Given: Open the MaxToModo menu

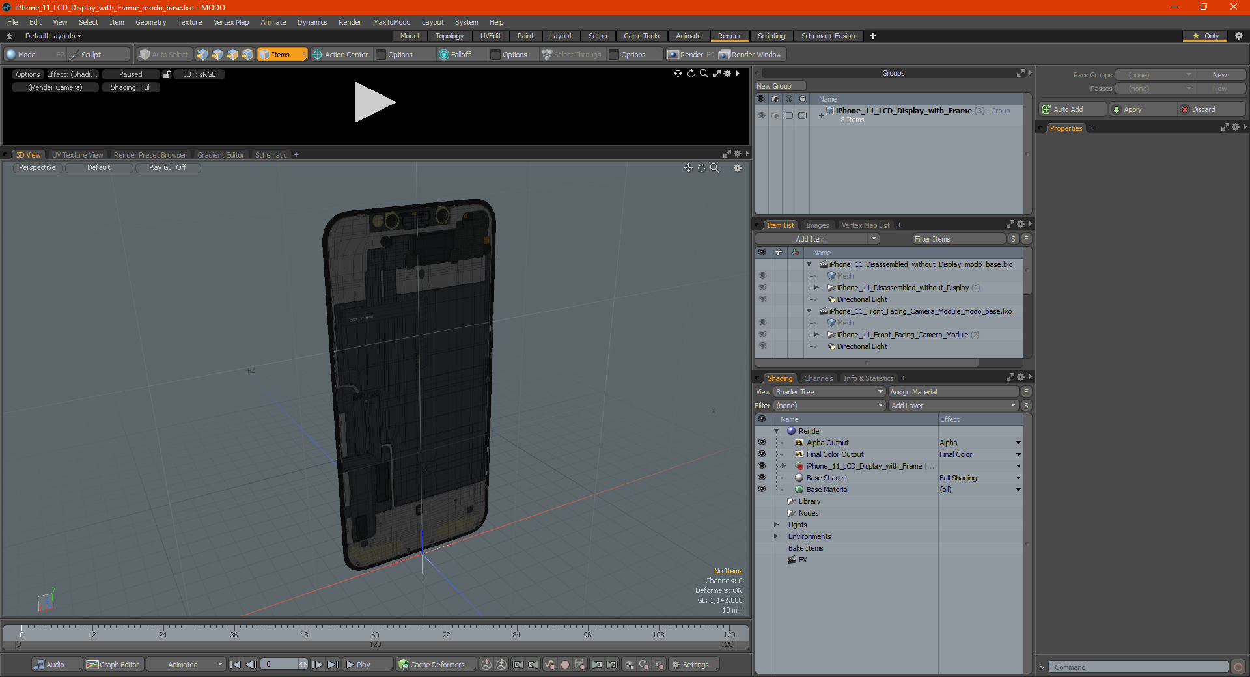Looking at the screenshot, I should coord(391,22).
